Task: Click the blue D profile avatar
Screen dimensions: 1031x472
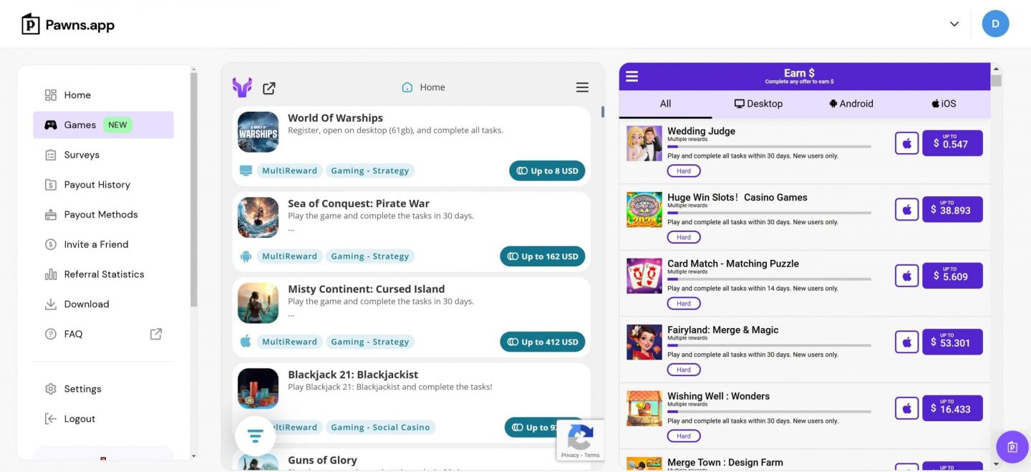Action: pyautogui.click(x=995, y=24)
